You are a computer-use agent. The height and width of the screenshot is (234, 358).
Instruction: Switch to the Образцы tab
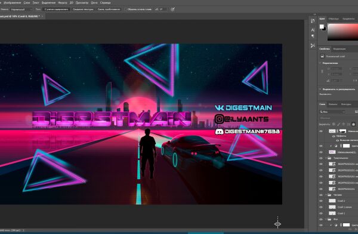click(x=334, y=19)
